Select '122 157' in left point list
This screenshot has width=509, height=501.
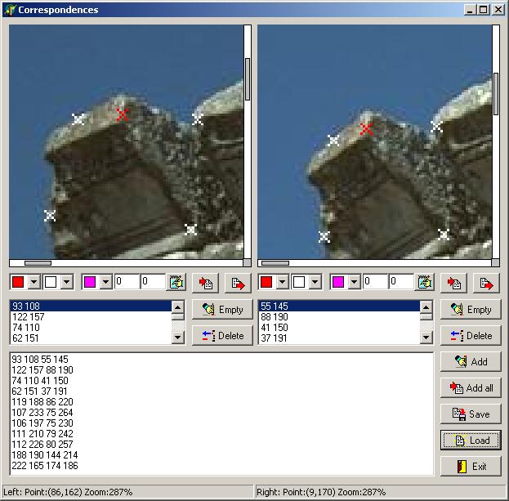click(x=91, y=317)
